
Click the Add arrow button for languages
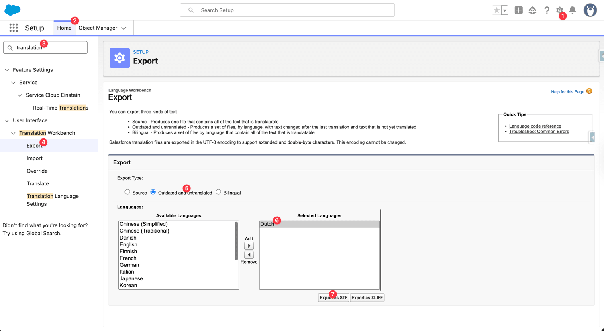(x=249, y=246)
